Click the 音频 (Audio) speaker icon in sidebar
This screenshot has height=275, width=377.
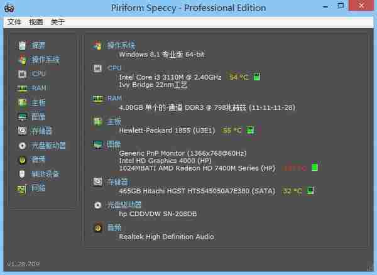(22, 159)
